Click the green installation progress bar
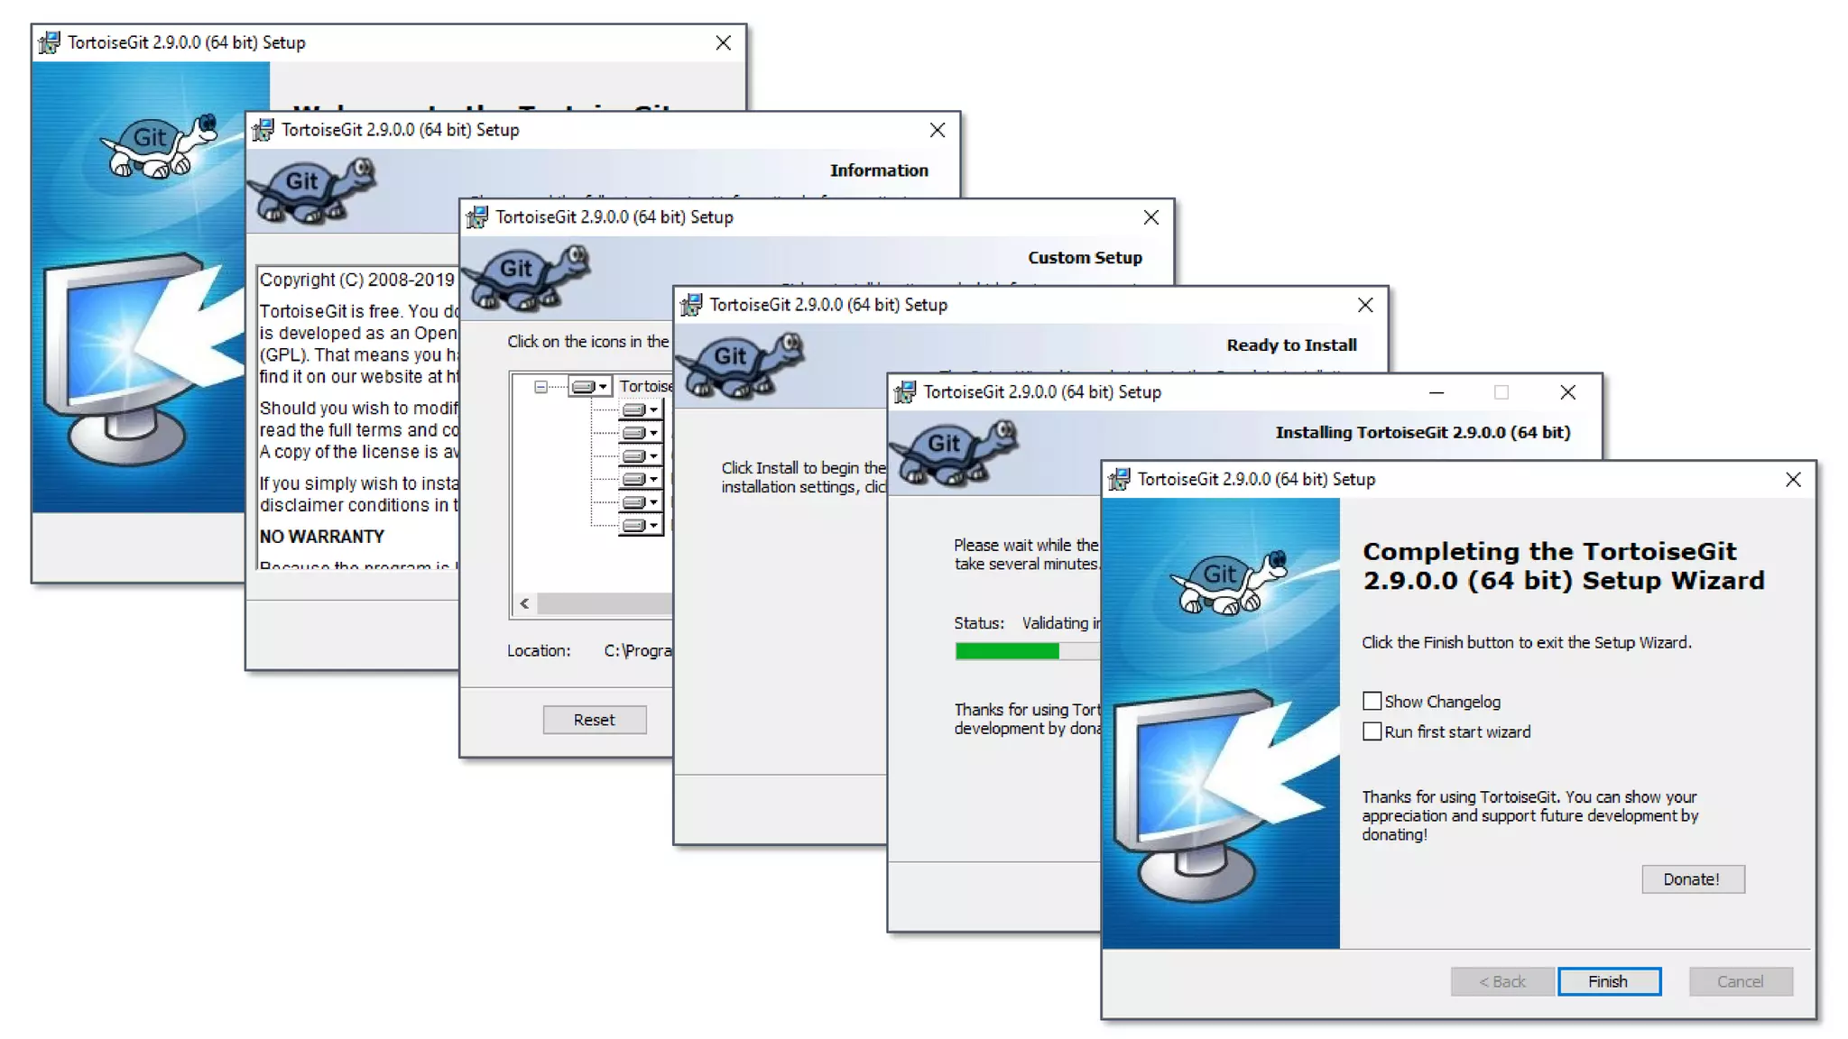This screenshot has width=1848, height=1039. (1007, 651)
